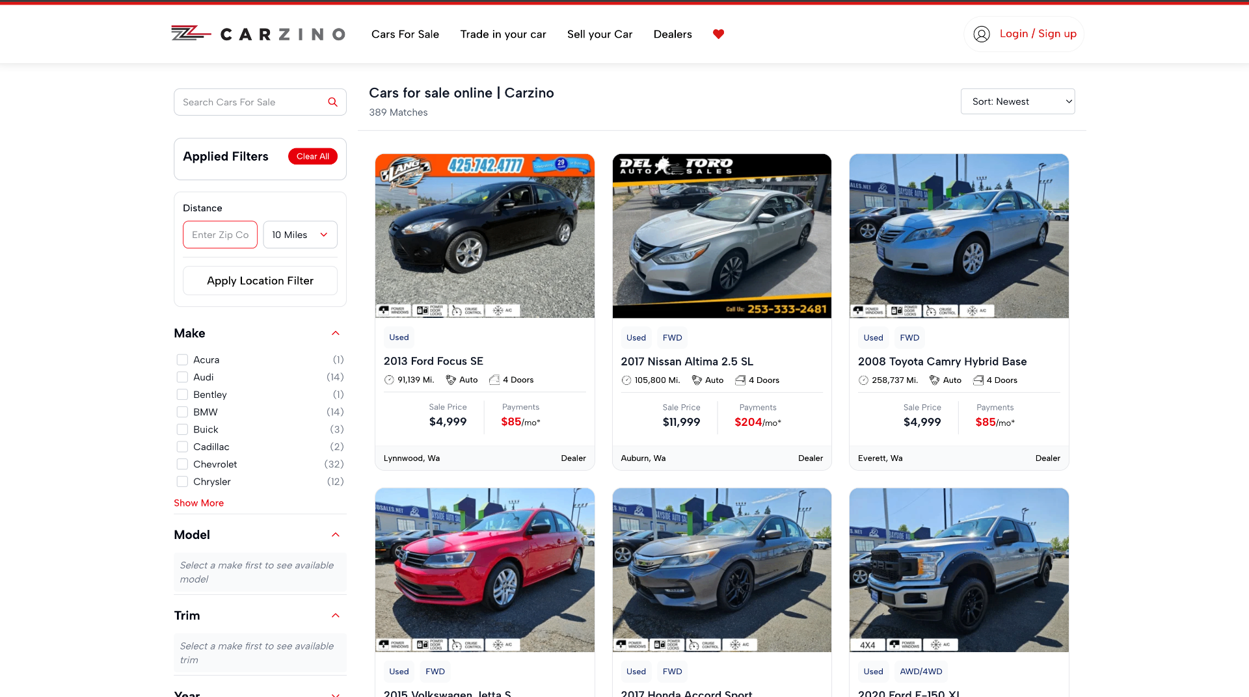Collapse the Model filter section
The height and width of the screenshot is (697, 1249).
point(336,535)
